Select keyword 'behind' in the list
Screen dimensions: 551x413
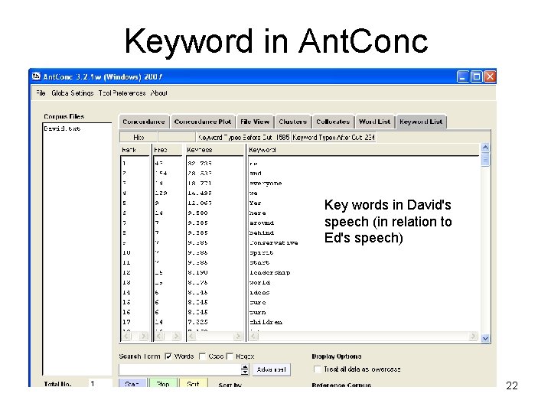pyautogui.click(x=262, y=233)
